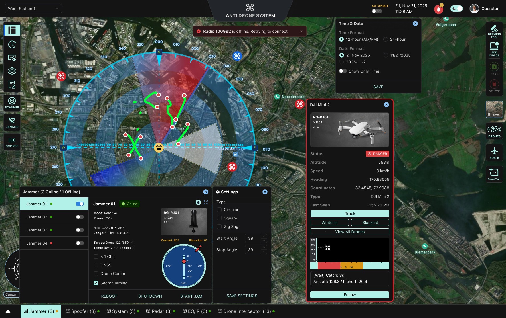Switch to the Radar (3) tab
Image resolution: width=506 pixels, height=318 pixels.
click(x=161, y=311)
